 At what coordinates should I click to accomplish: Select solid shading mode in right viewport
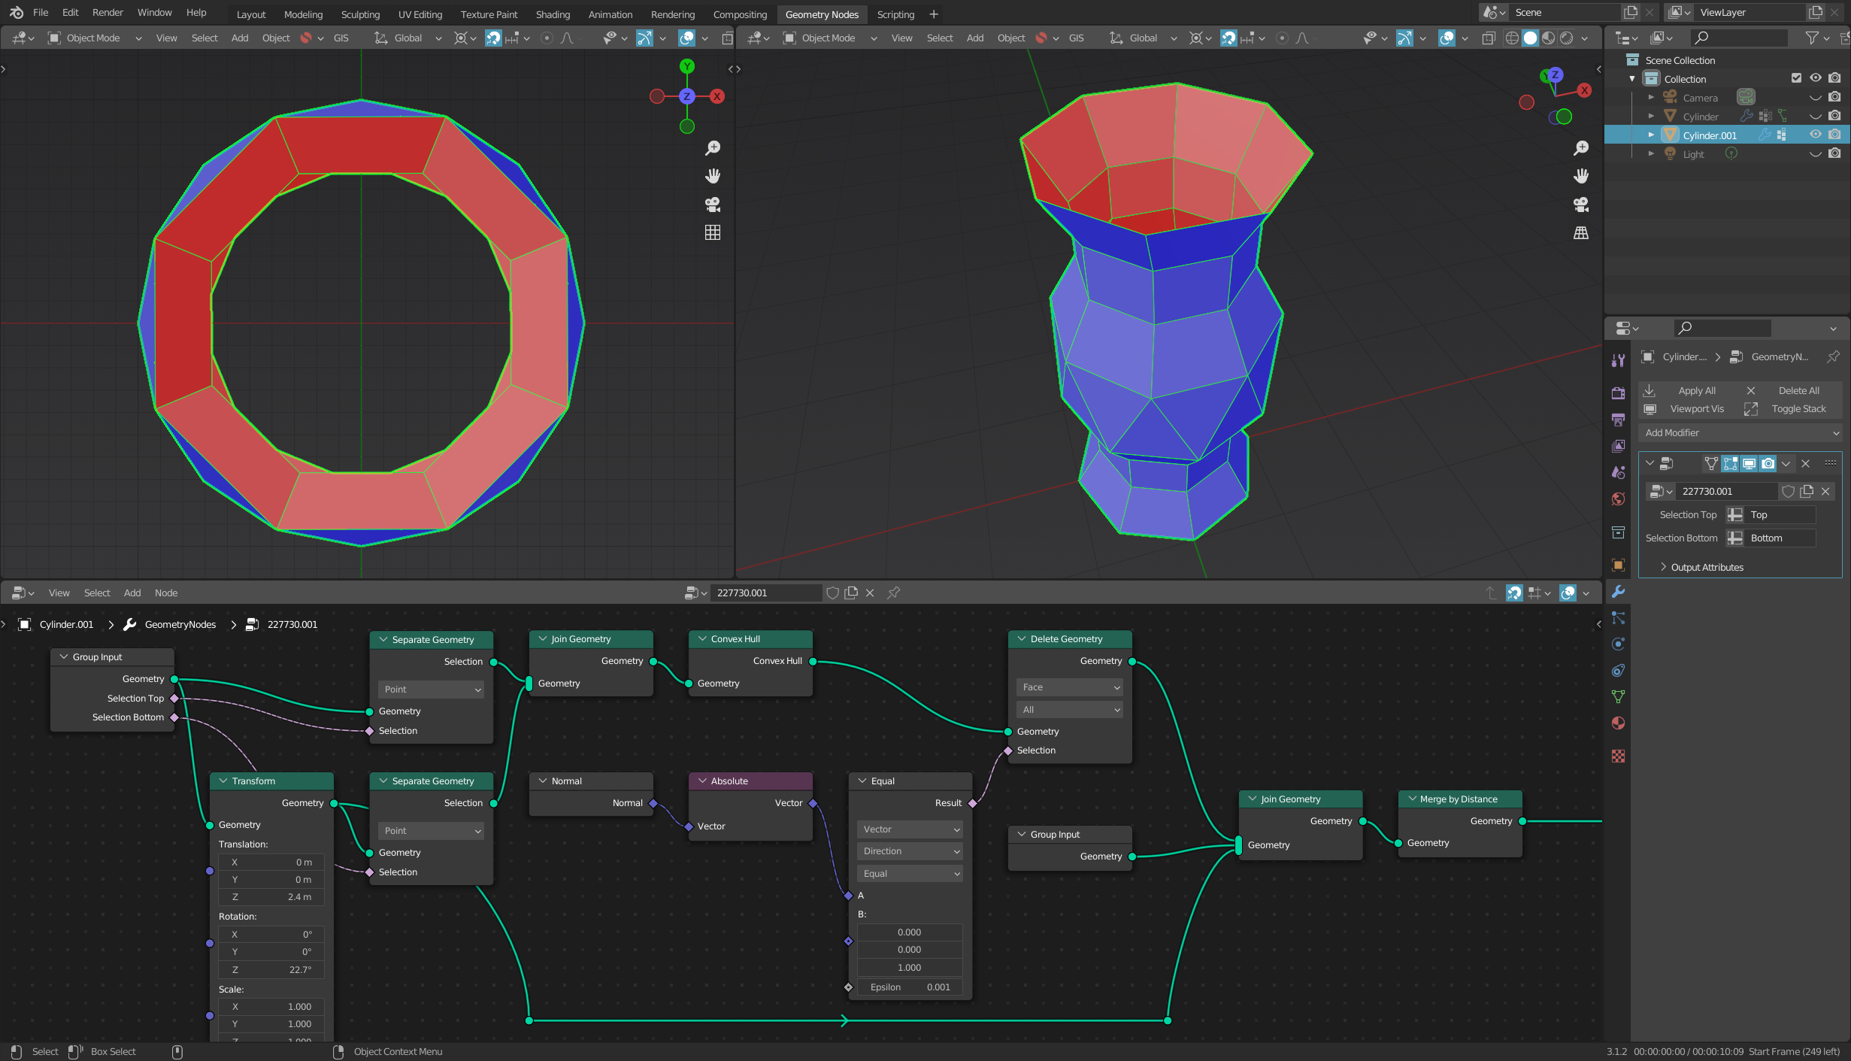click(1530, 38)
